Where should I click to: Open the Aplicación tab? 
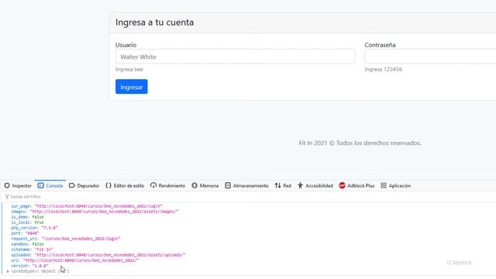pos(395,186)
